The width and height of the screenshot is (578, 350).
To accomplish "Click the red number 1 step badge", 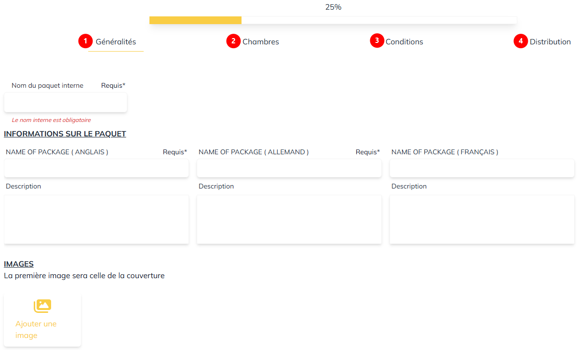I will click(85, 41).
